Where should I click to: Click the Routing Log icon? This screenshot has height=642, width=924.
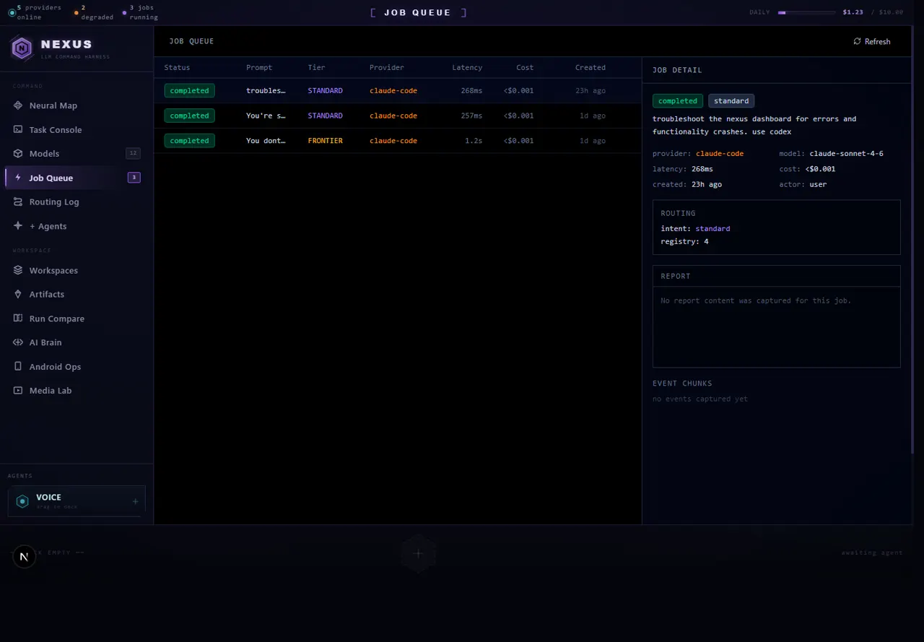click(x=18, y=202)
